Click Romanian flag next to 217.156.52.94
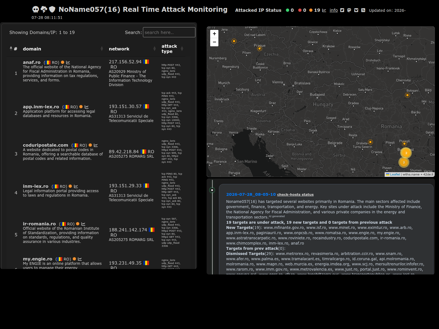Screen dimensions: 439x329 [146, 62]
